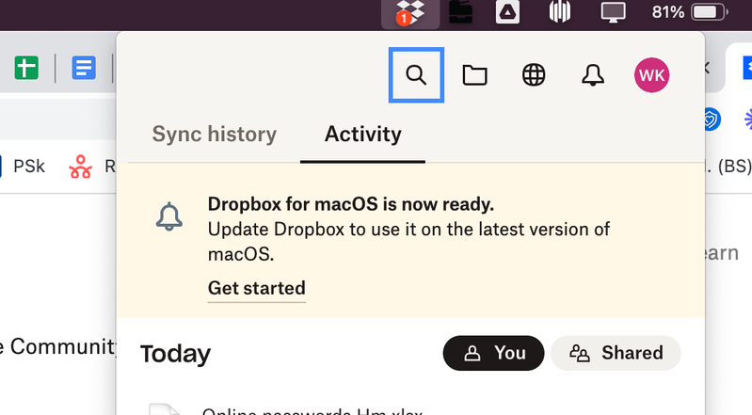Open the Online passwords file entry
Screen dimensions: 752x415
(x=311, y=410)
